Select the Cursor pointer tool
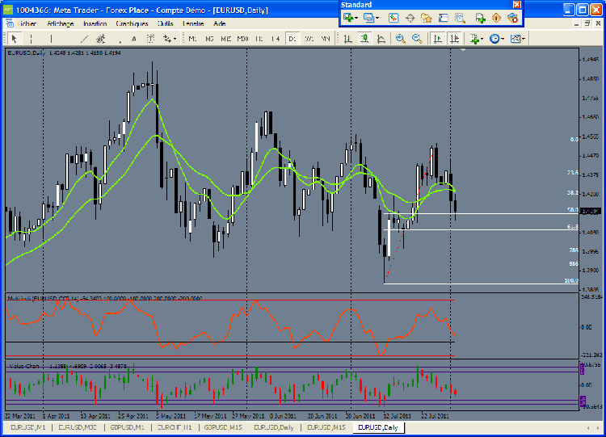The image size is (606, 437). point(15,39)
